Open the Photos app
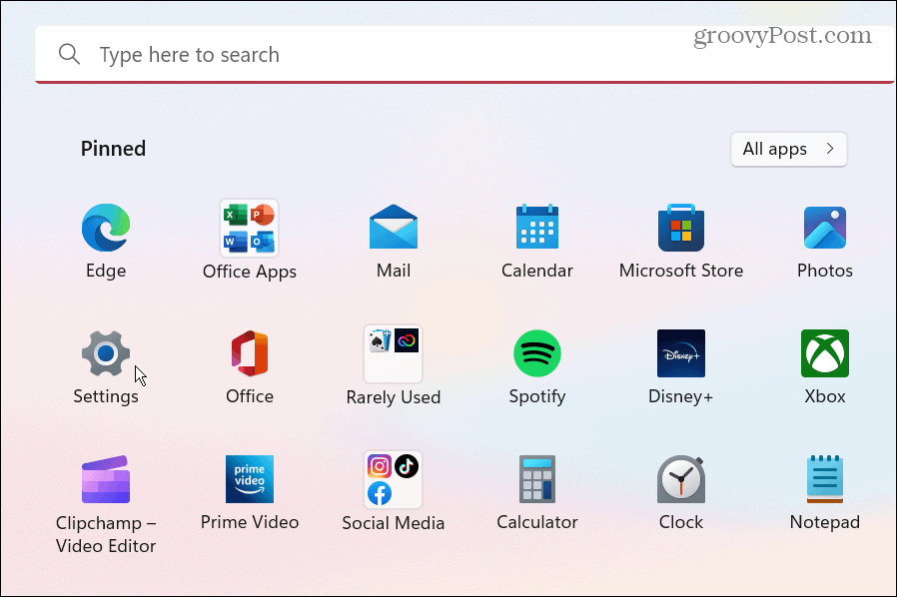897x597 pixels. 824,228
